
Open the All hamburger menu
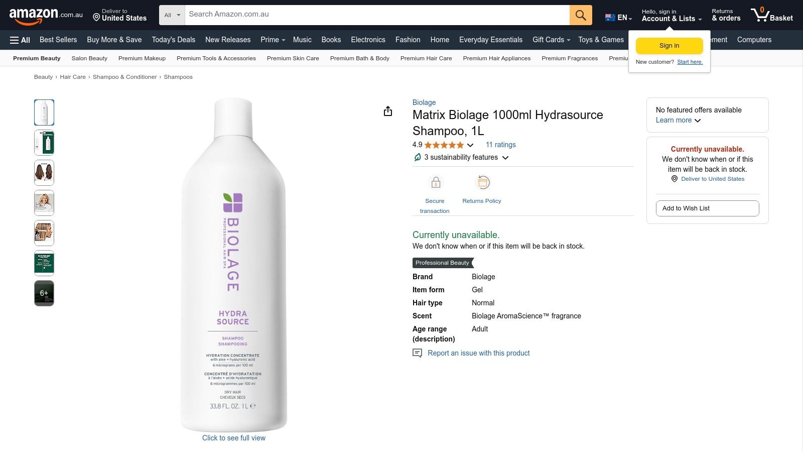coord(19,40)
